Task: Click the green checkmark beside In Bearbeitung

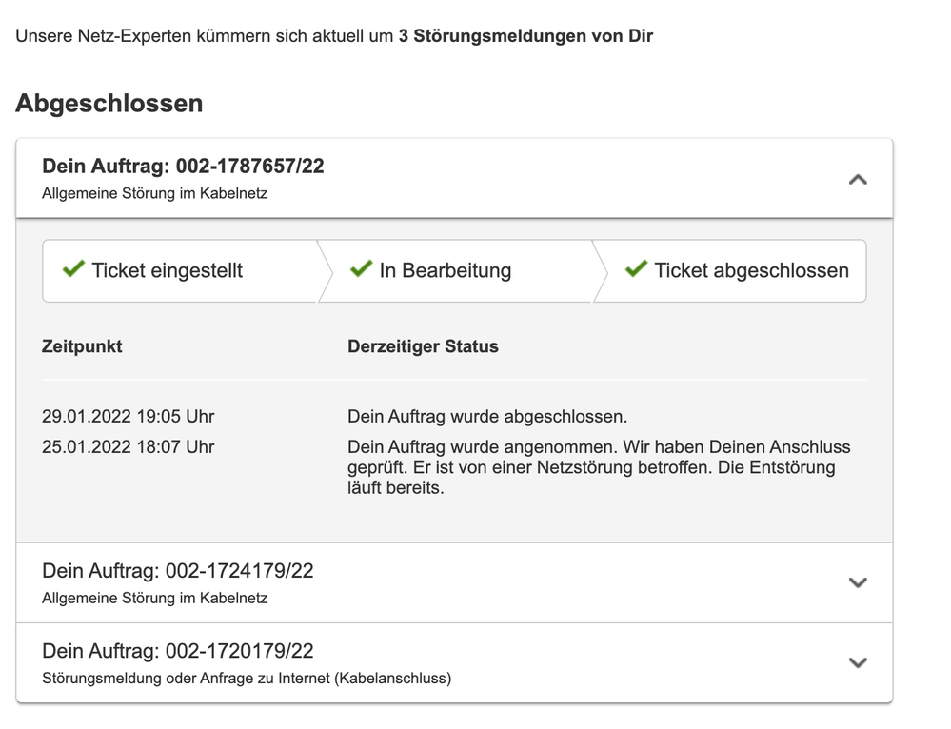Action: [361, 270]
